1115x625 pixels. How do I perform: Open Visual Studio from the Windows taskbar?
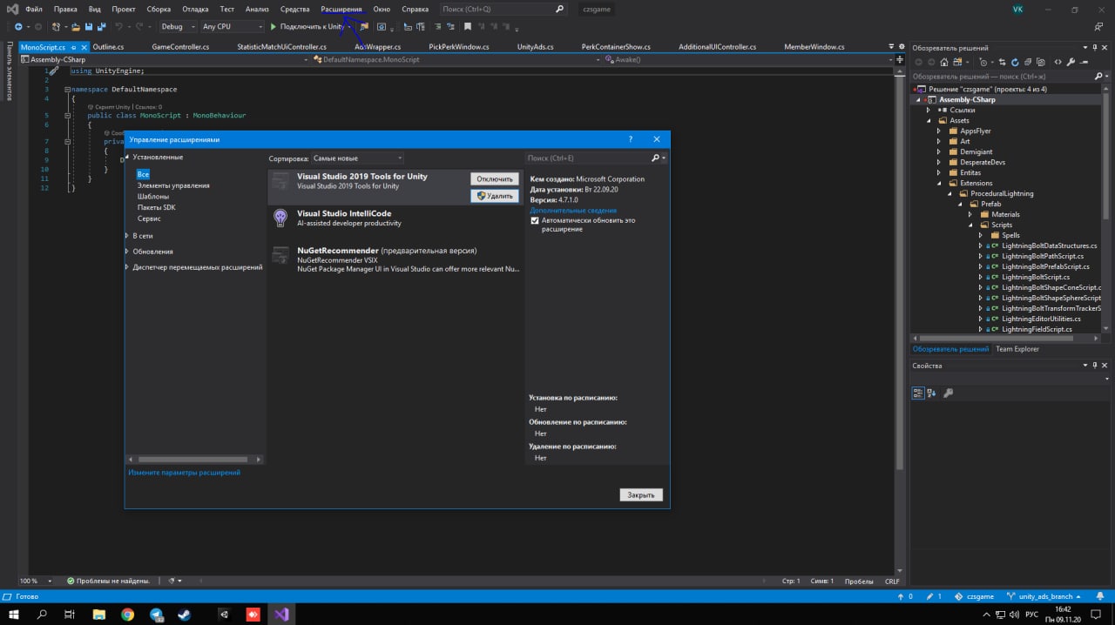[x=280, y=615]
